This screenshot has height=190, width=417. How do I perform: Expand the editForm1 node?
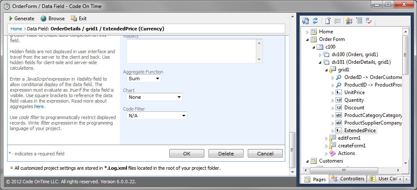pyautogui.click(x=326, y=138)
